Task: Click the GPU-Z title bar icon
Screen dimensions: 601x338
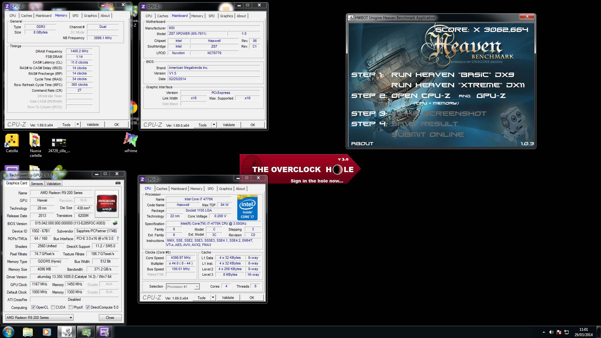Action: (6, 175)
